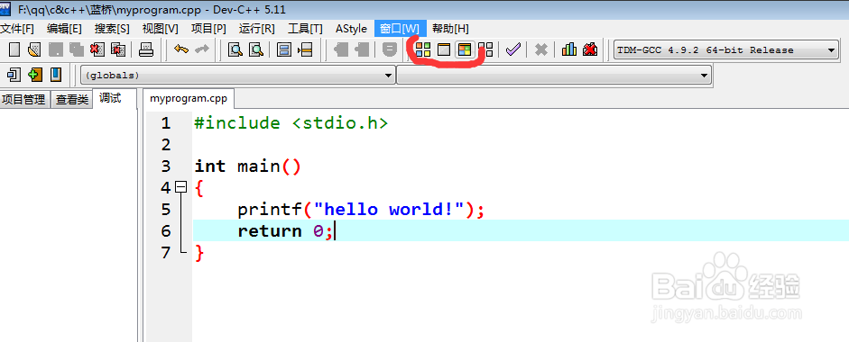Open the 帮助[H] menu
Screen dimensions: 849x342
(x=450, y=29)
